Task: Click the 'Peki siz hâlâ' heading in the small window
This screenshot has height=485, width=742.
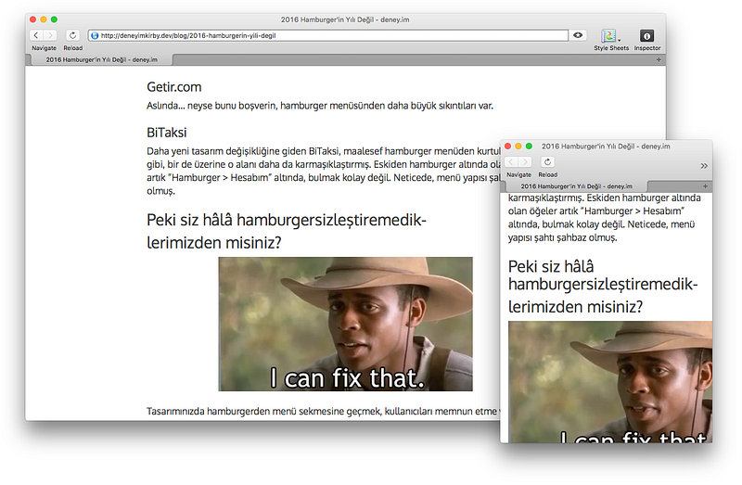Action: (603, 287)
